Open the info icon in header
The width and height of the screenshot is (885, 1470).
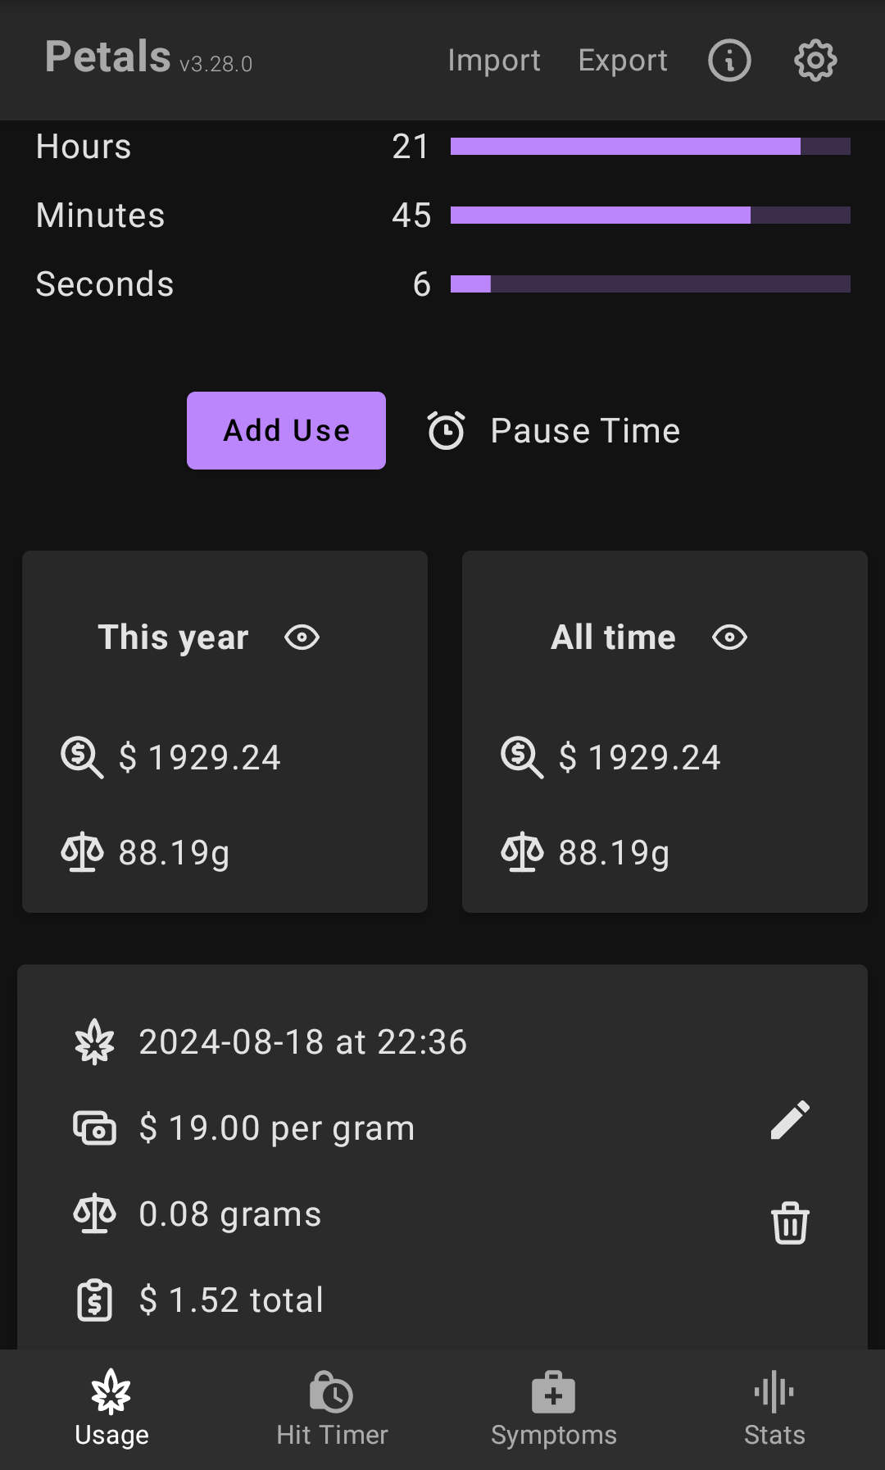click(x=729, y=61)
